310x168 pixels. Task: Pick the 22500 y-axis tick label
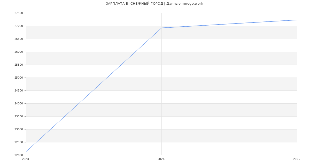(x=19, y=142)
